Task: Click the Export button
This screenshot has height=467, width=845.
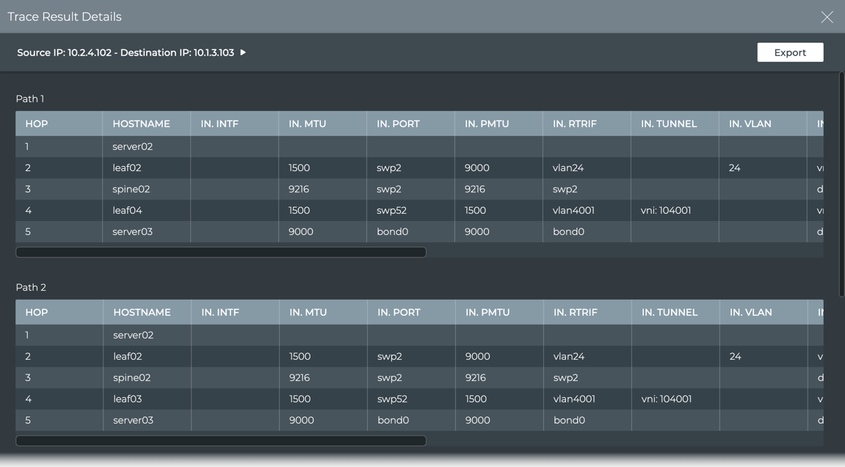Action: click(x=790, y=52)
